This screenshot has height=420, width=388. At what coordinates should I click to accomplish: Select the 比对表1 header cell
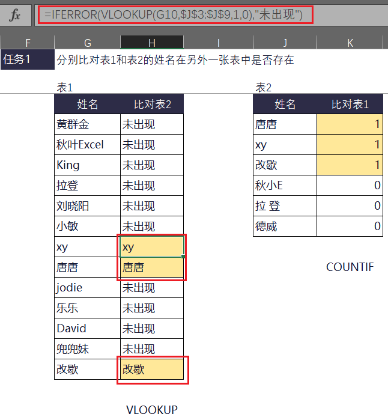(350, 104)
